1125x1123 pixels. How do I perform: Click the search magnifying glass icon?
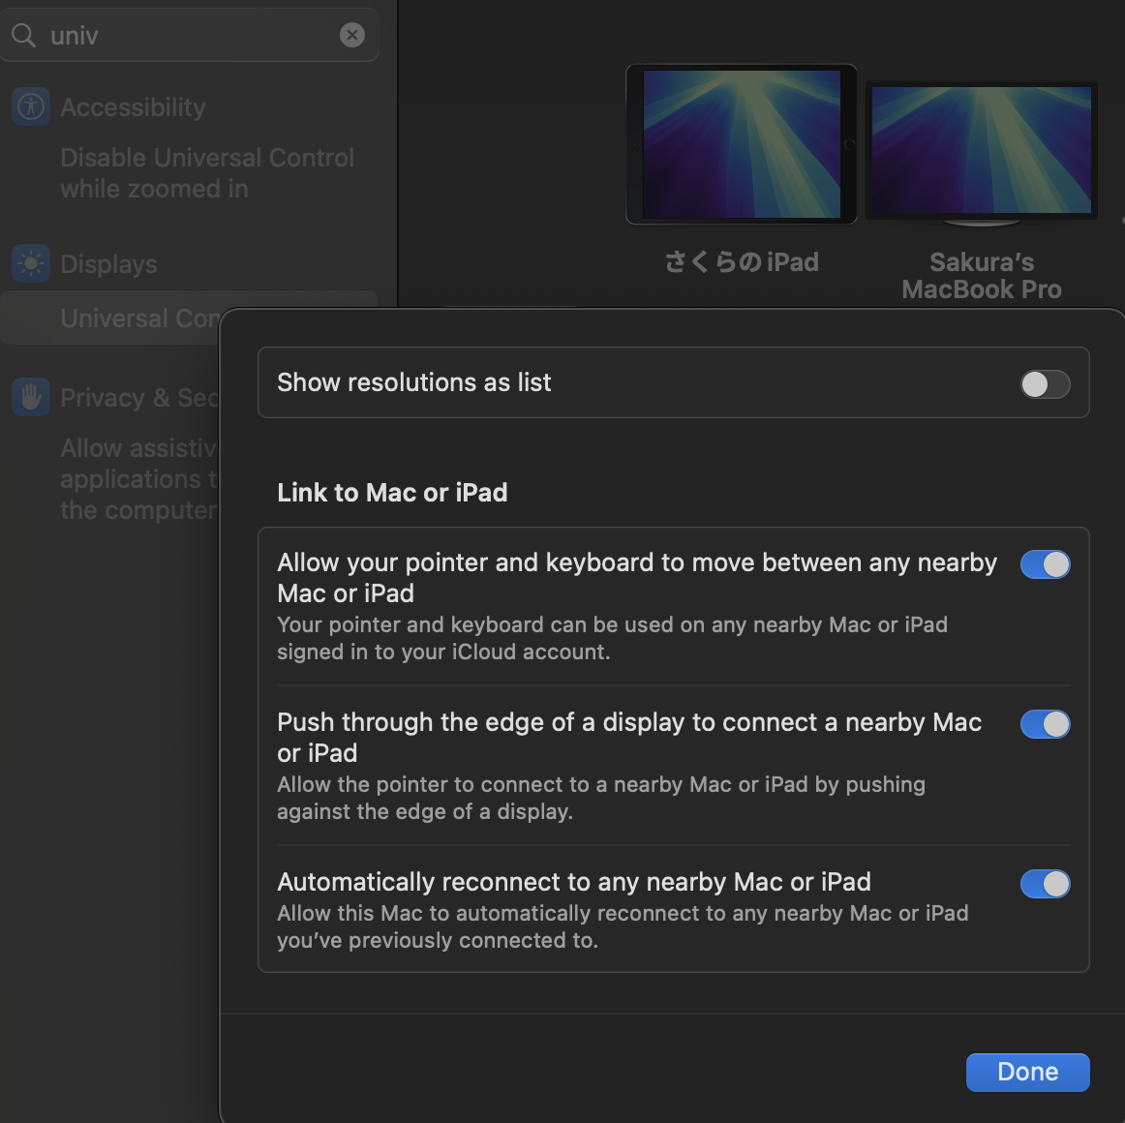[23, 36]
